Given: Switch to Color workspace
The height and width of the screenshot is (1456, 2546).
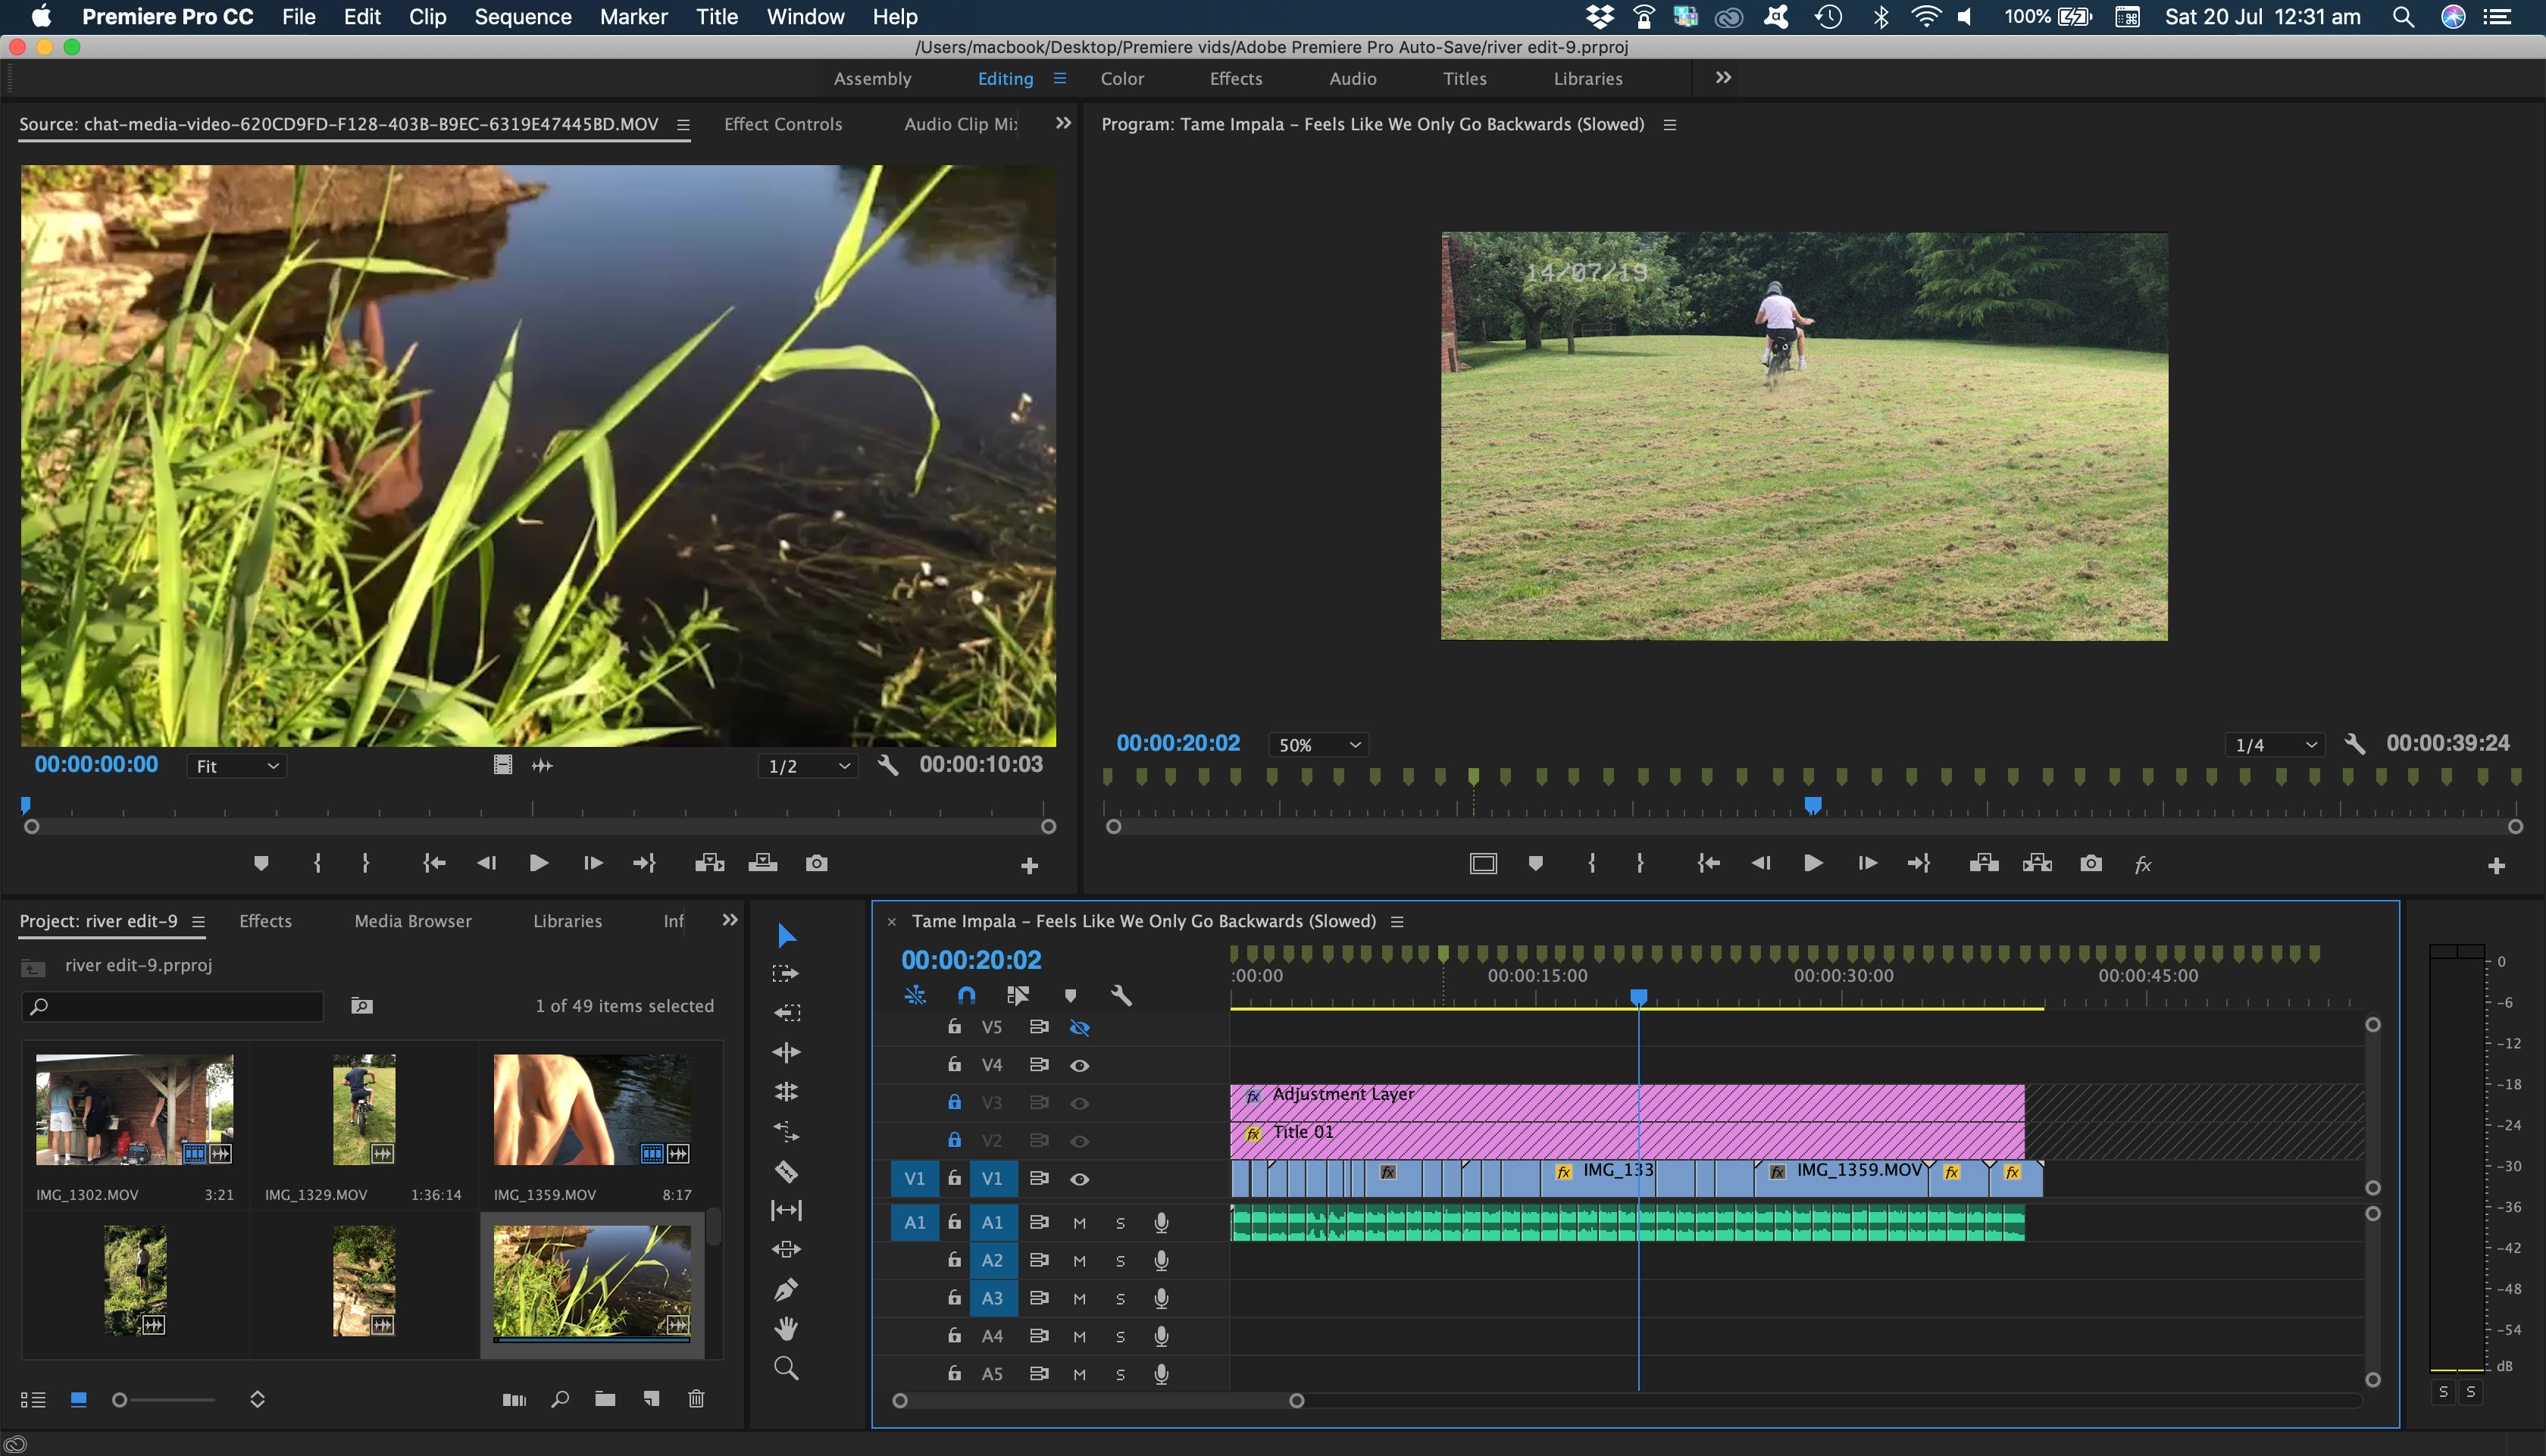Looking at the screenshot, I should (x=1122, y=78).
